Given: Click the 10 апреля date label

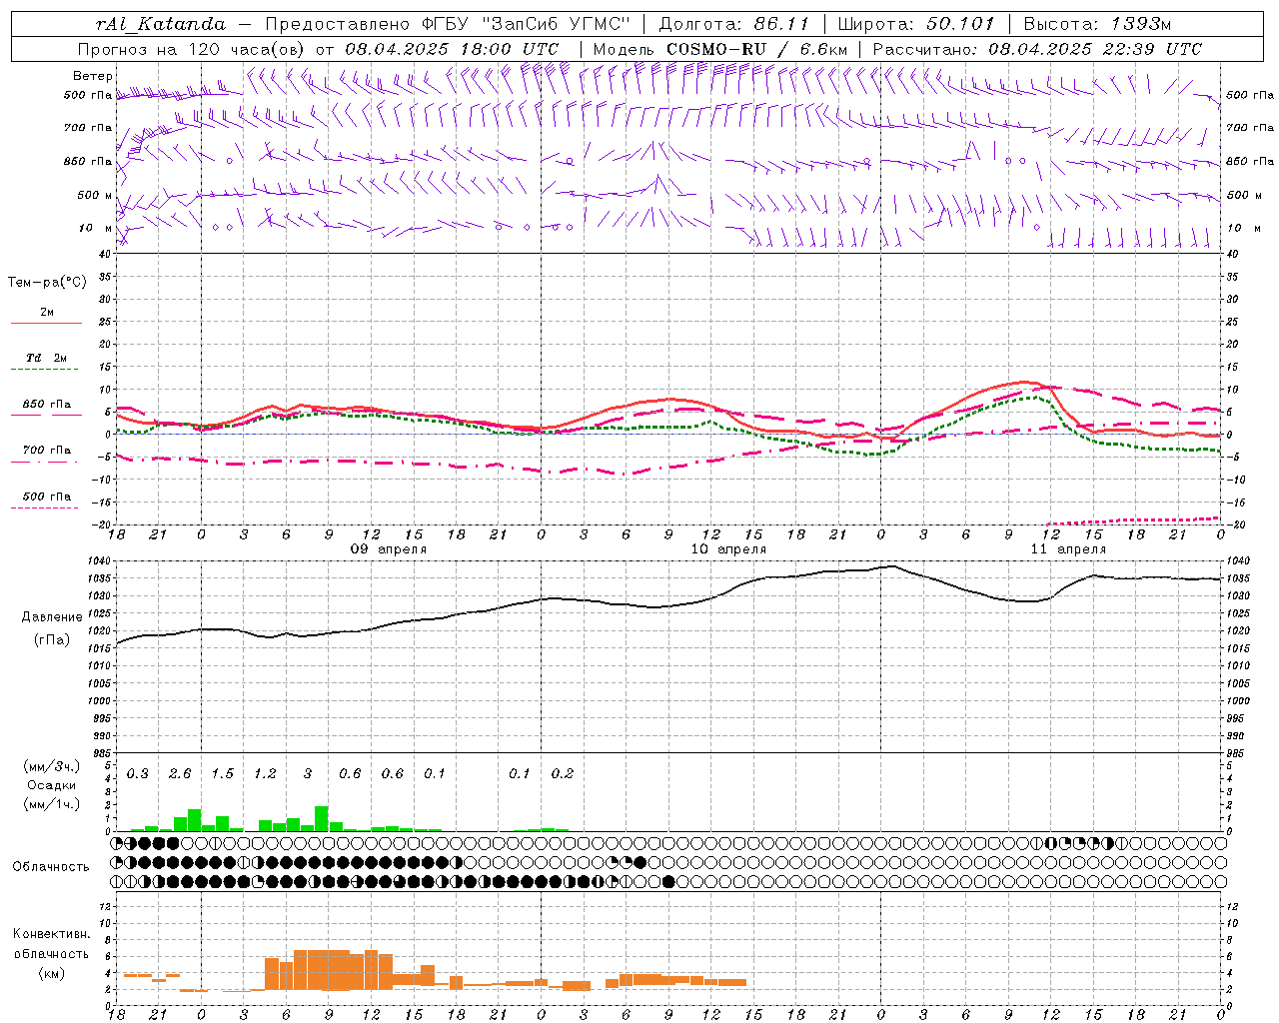Looking at the screenshot, I should 728,549.
